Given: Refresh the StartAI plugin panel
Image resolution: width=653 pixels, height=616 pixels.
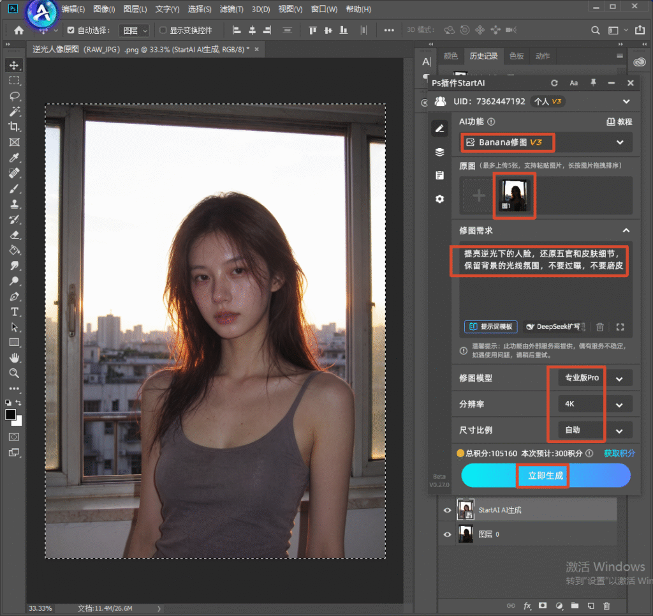Looking at the screenshot, I should pos(554,83).
